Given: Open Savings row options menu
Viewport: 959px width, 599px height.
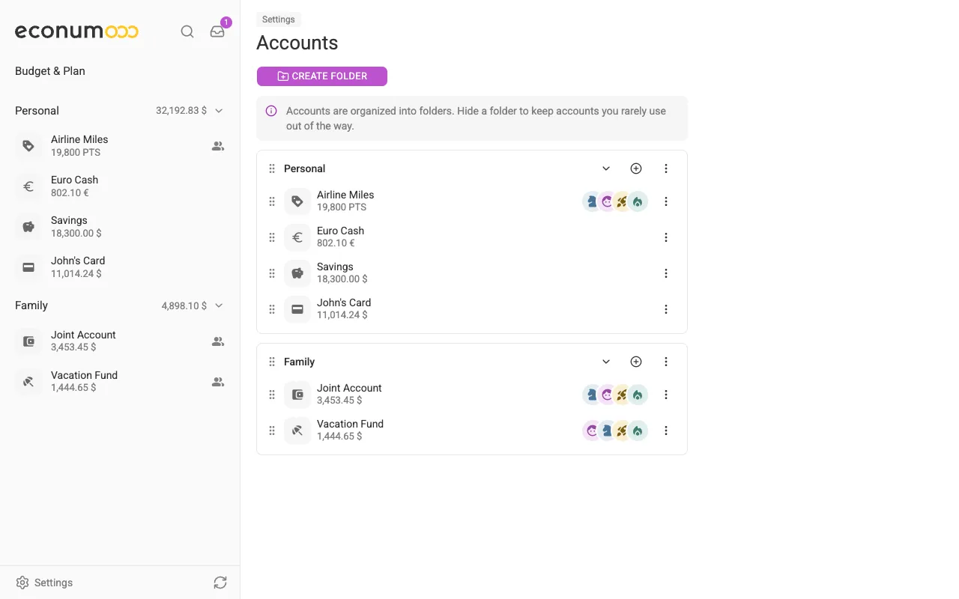Looking at the screenshot, I should click(x=666, y=273).
